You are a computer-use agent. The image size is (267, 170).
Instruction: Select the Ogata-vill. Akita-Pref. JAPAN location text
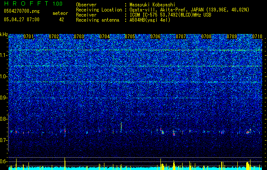point(189,10)
